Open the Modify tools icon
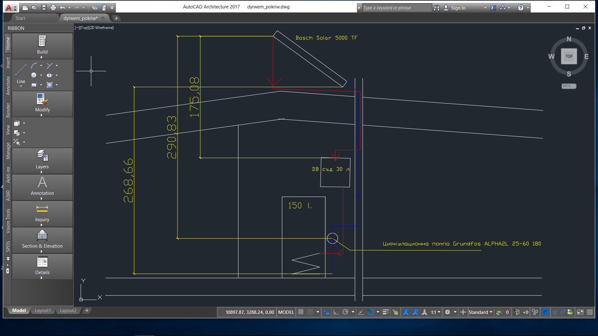 coord(42,99)
